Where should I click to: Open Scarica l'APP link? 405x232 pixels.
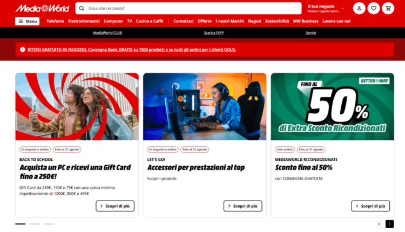pos(214,33)
